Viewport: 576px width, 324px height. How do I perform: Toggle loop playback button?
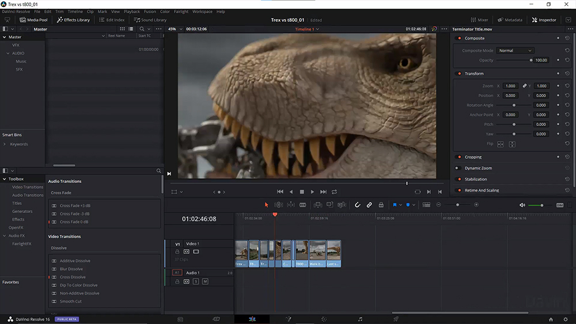pos(334,192)
